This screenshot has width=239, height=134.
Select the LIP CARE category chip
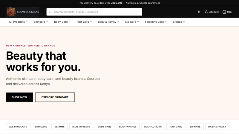[195, 127]
